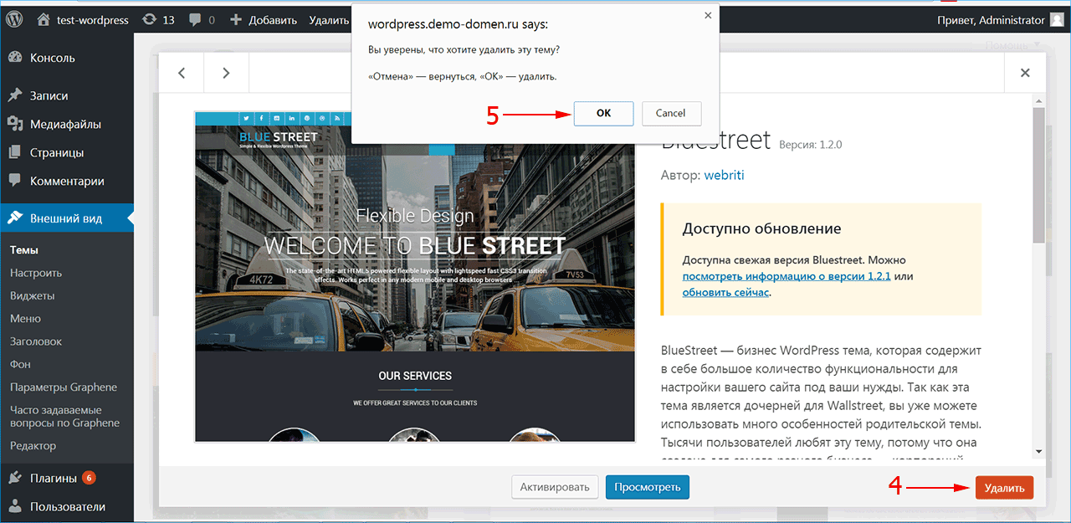
Task: Click the WordPress logo icon
Action: tap(14, 19)
